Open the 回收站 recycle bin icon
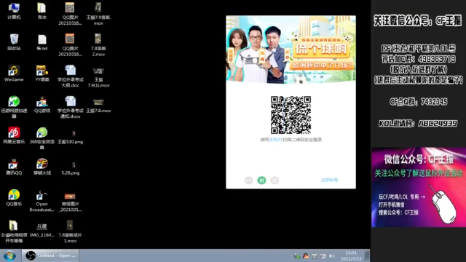466x262 pixels. click(x=14, y=42)
